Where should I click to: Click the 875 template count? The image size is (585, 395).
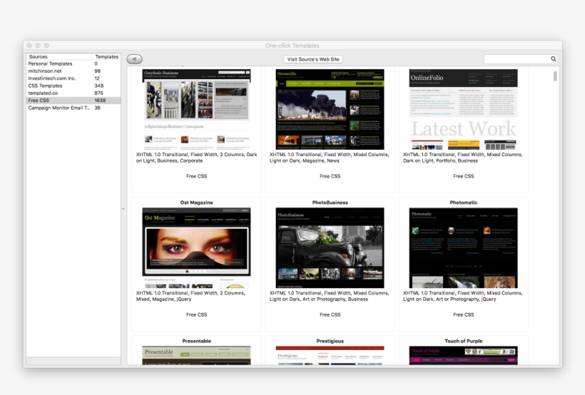(x=98, y=93)
